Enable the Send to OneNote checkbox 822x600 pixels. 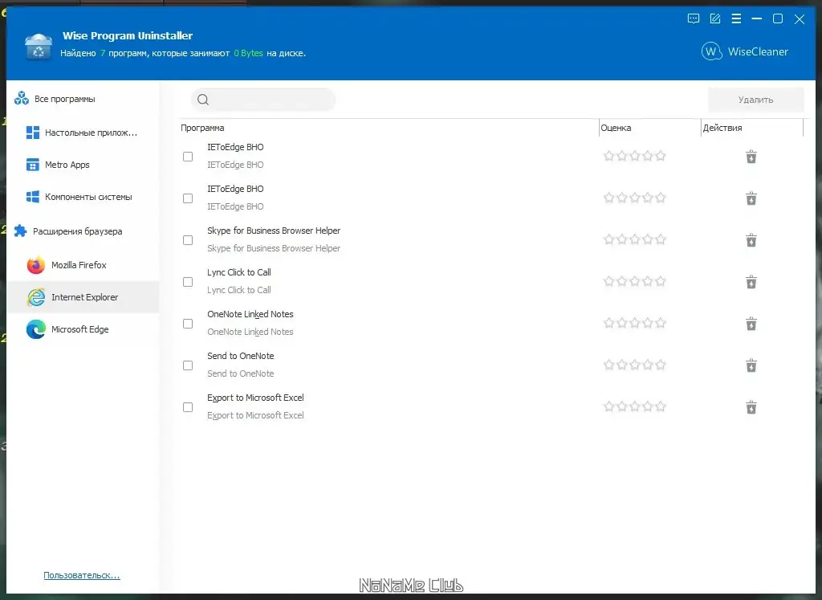click(188, 365)
